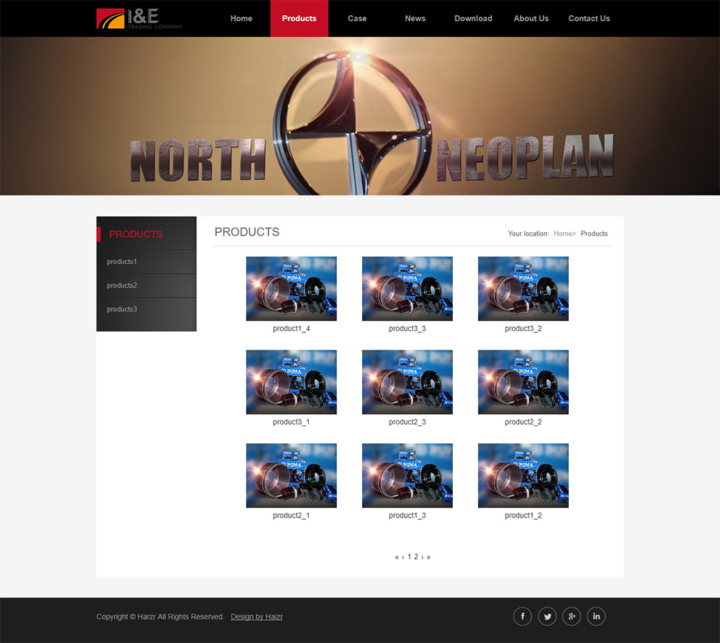Open the Twitter social icon

click(x=547, y=616)
